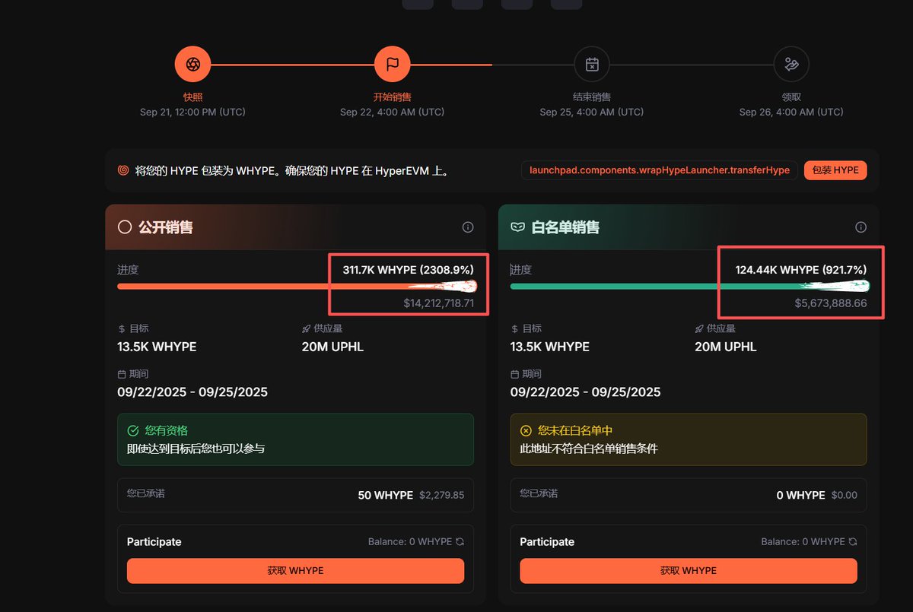Refresh balance in whitelist sale Participate box
The image size is (913, 612).
(853, 542)
